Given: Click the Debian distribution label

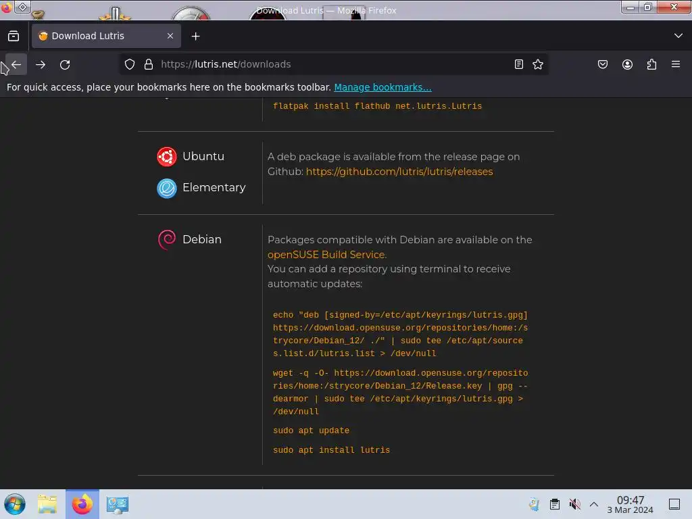Looking at the screenshot, I should click(202, 239).
